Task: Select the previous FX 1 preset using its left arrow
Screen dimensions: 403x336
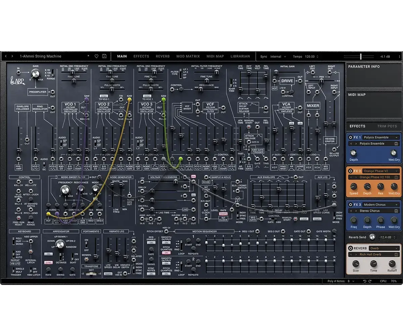Action: [x=351, y=143]
